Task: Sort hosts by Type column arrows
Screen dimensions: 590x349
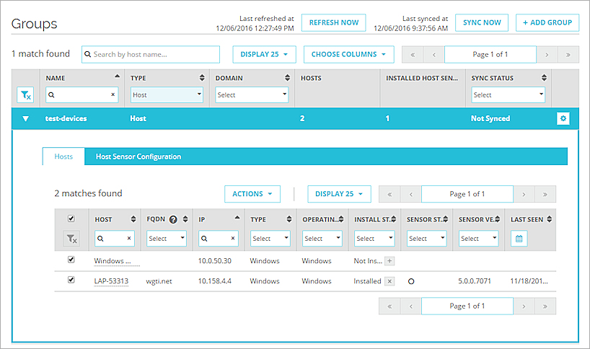Action: (289, 219)
